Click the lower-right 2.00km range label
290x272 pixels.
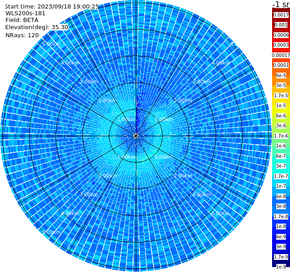point(183,176)
